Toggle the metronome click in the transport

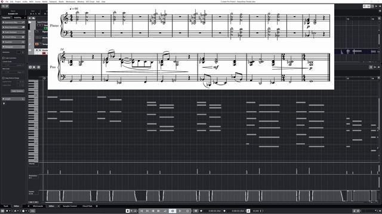coord(248,211)
